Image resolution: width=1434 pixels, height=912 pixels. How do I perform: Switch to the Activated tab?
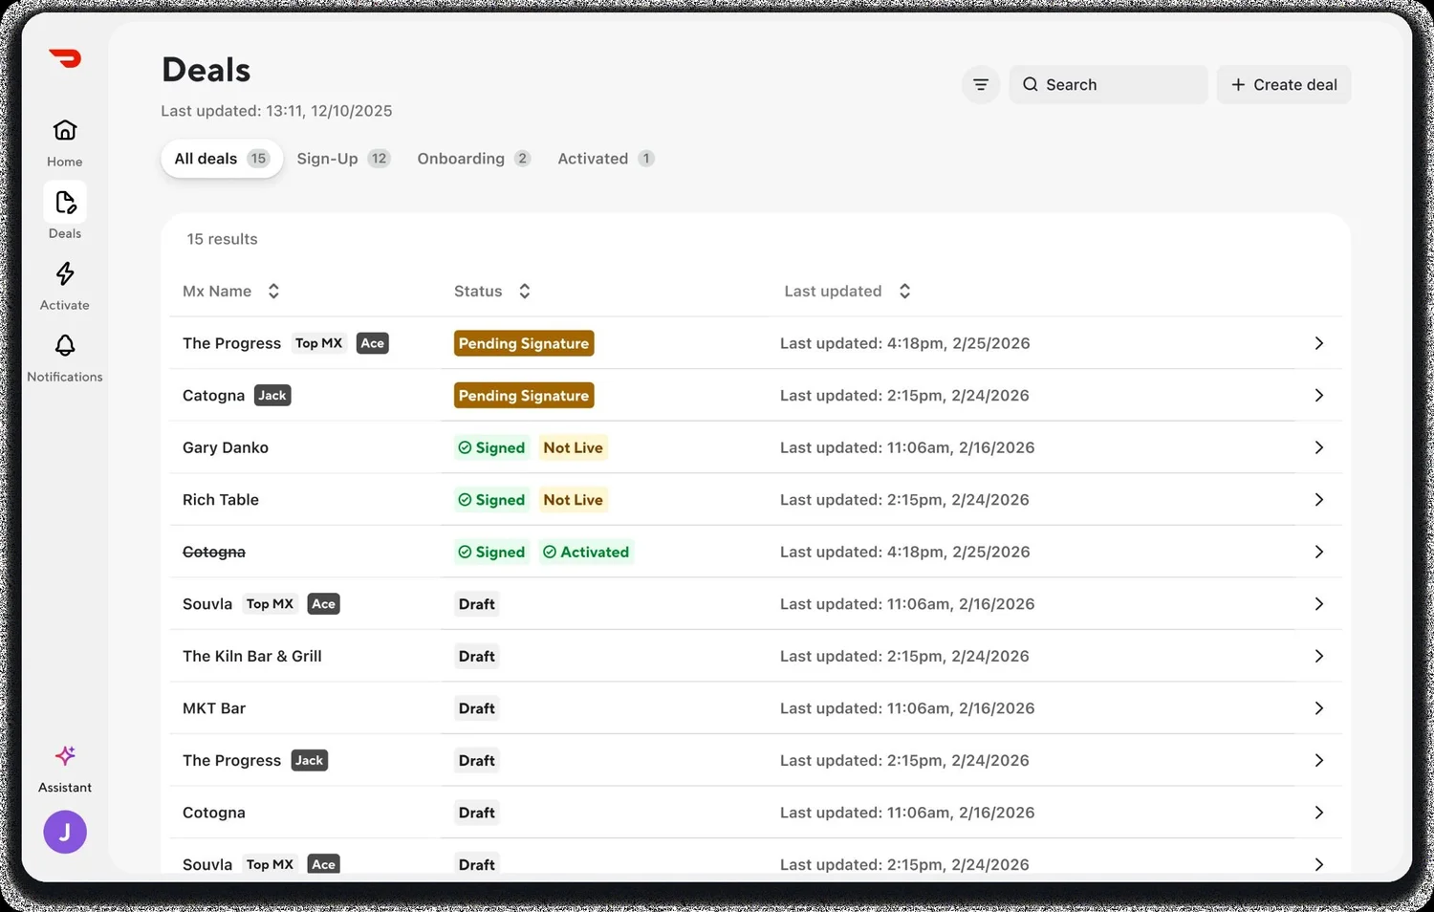tap(605, 159)
